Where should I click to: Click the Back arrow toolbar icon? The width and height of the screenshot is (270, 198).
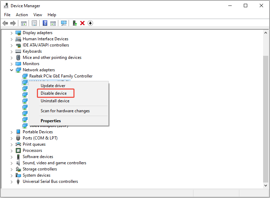(5, 23)
